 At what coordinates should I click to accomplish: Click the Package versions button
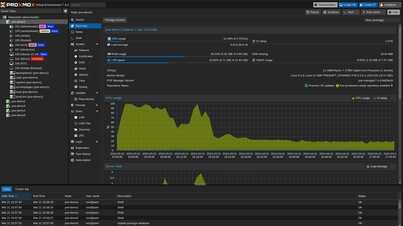tap(115, 20)
